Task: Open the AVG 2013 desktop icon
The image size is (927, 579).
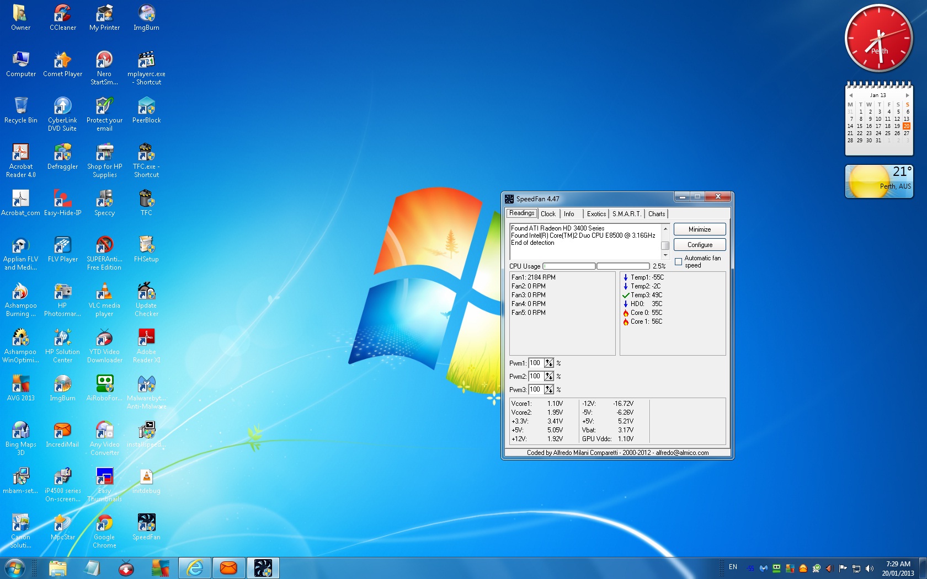Action: click(x=20, y=388)
